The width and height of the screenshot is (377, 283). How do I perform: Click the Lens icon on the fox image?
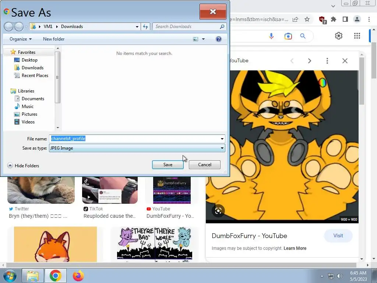point(218,211)
